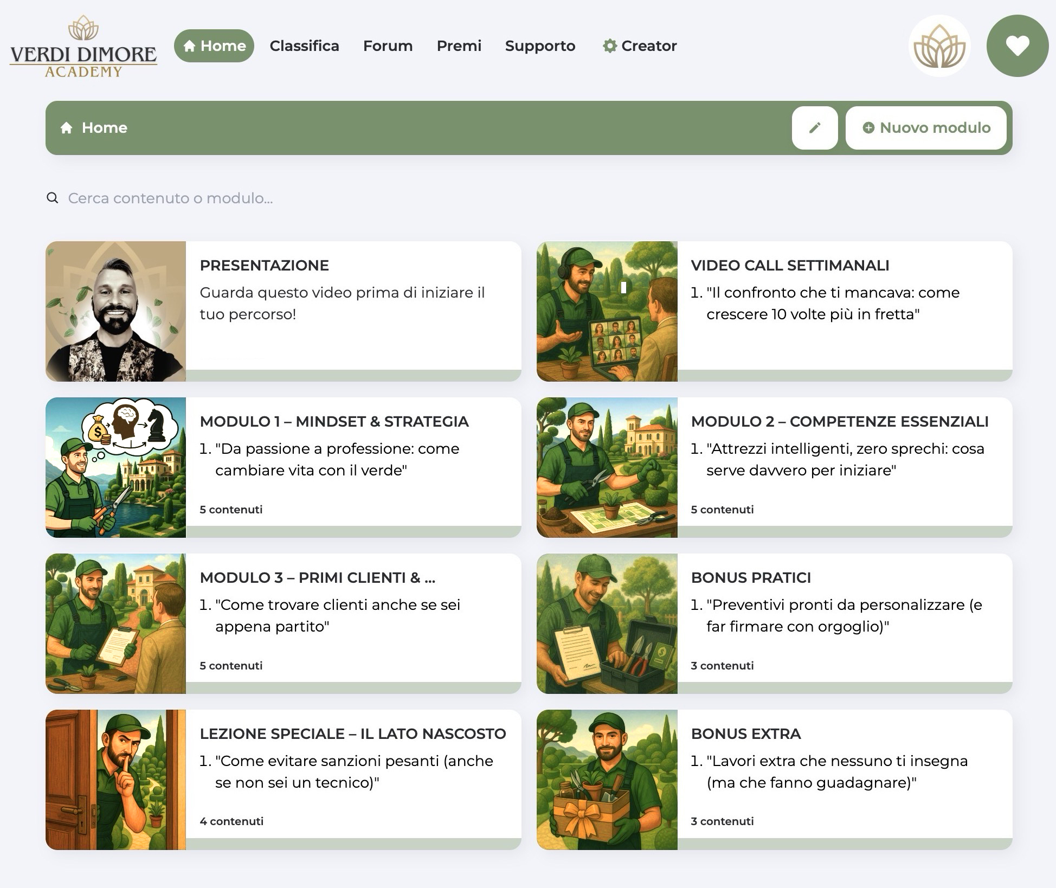Click lesson 'Lavori extra che nessuno ti insegna'
1056x888 pixels.
(837, 772)
